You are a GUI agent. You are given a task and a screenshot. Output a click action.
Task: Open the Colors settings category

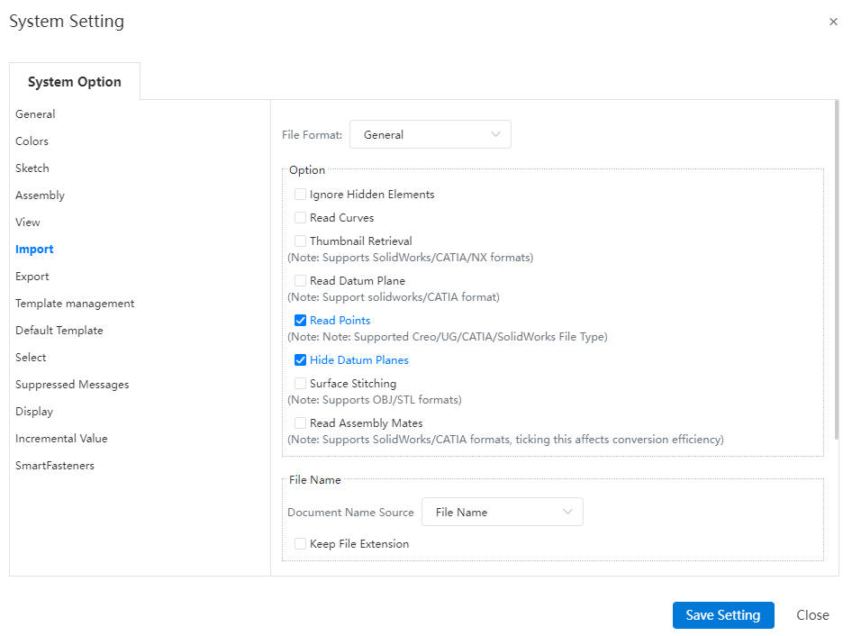(x=32, y=141)
